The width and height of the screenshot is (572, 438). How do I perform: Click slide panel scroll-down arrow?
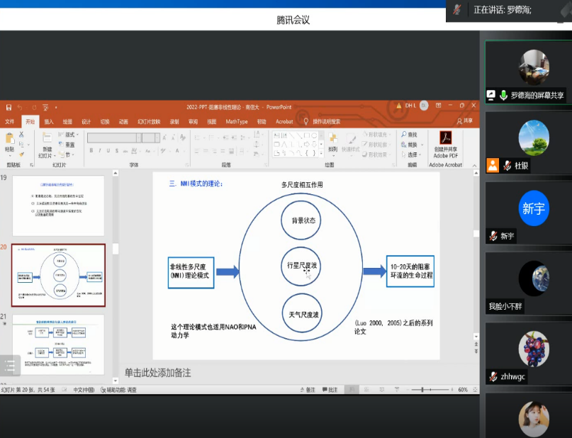pos(116,381)
